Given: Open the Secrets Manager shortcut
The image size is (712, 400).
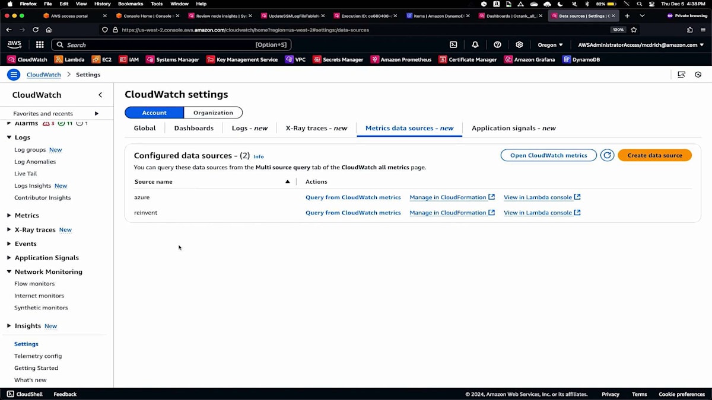Looking at the screenshot, I should coord(338,59).
